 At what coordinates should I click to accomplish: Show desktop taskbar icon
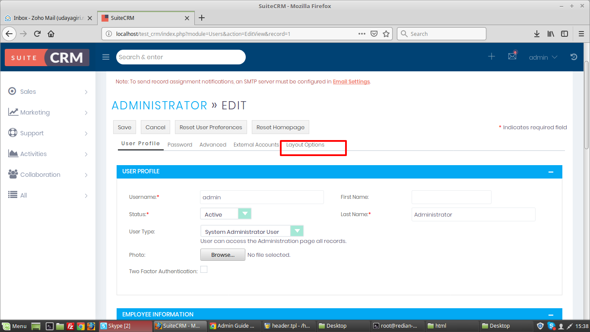[x=36, y=326]
